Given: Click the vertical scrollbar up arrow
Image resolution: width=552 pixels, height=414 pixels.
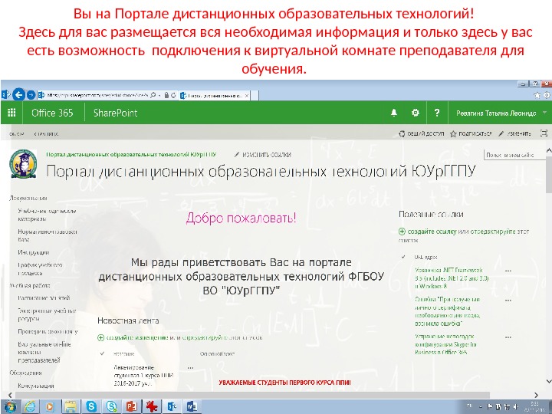Looking at the screenshot, I should 548,150.
